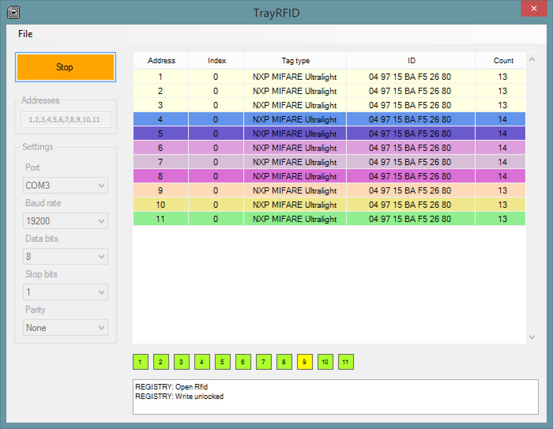Open the Parity dropdown set to None
Viewport: 553px width, 429px height.
pyautogui.click(x=66, y=328)
